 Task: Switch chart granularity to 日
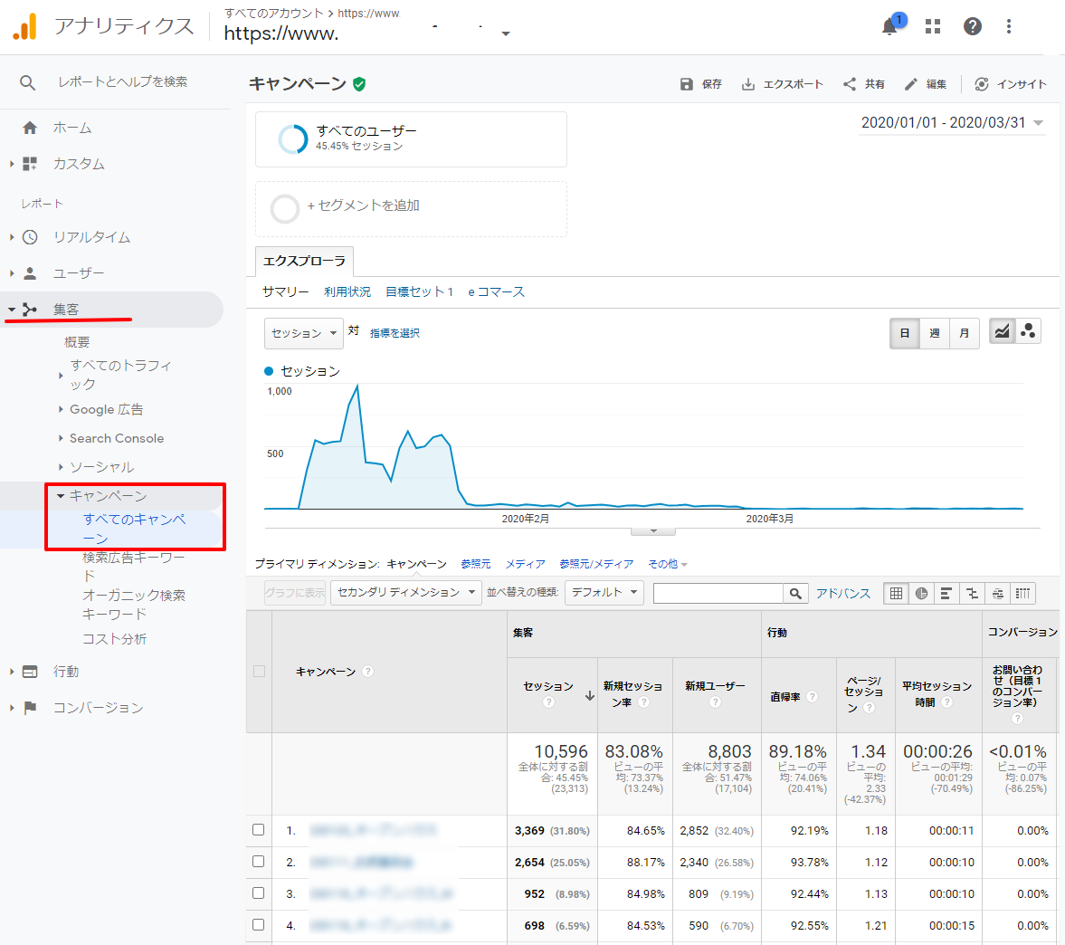905,333
